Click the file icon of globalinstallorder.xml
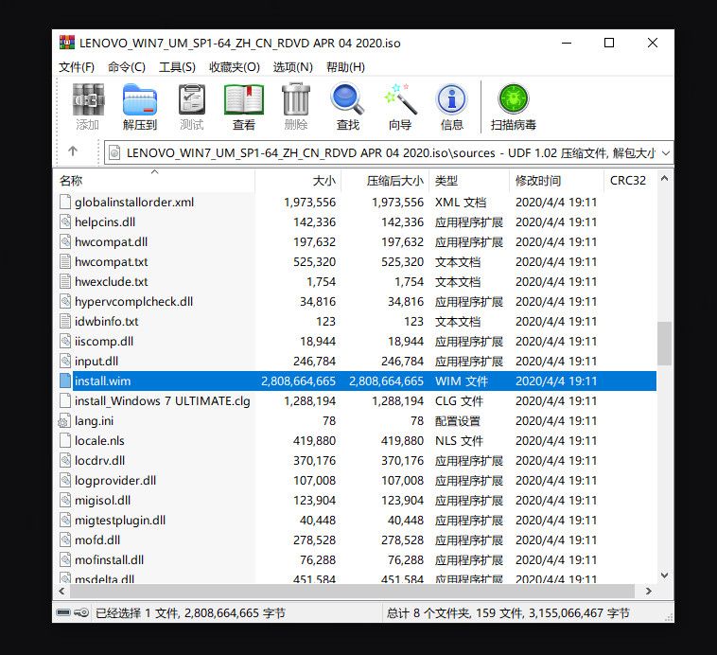This screenshot has width=717, height=655. click(65, 202)
